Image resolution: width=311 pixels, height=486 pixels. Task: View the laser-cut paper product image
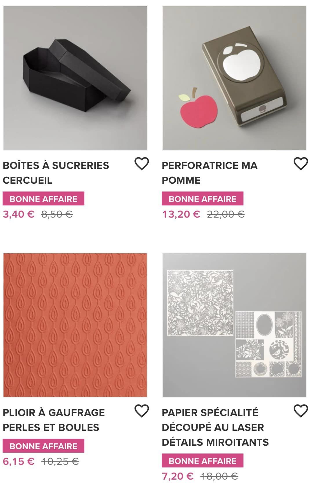[234, 325]
